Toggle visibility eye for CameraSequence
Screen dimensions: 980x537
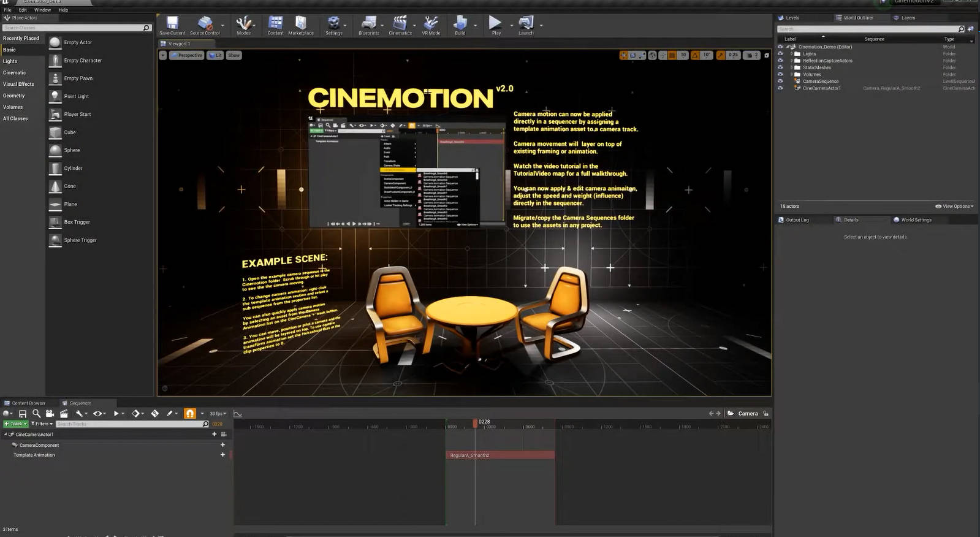[780, 81]
